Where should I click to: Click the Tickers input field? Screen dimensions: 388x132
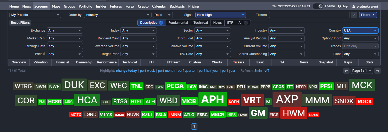tap(309, 15)
